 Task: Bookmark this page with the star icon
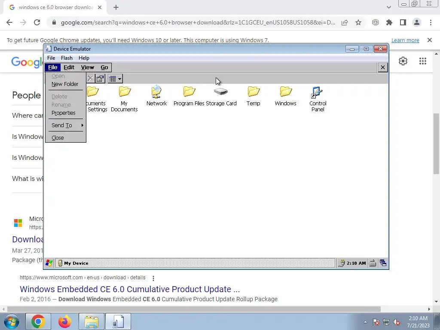point(358,22)
